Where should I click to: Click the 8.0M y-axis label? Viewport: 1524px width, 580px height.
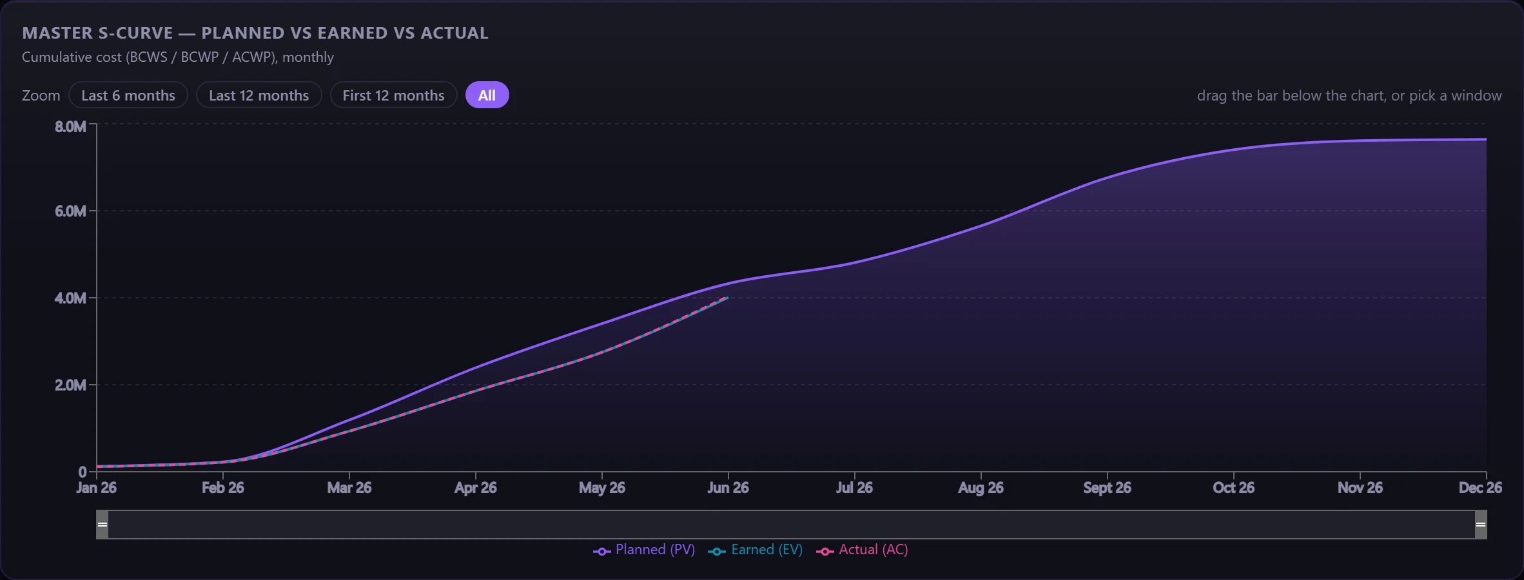coord(70,127)
